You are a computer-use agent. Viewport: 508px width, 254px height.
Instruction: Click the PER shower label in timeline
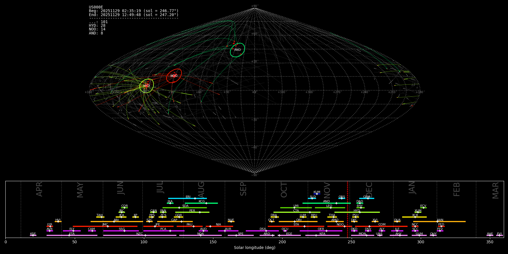pos(192,211)
